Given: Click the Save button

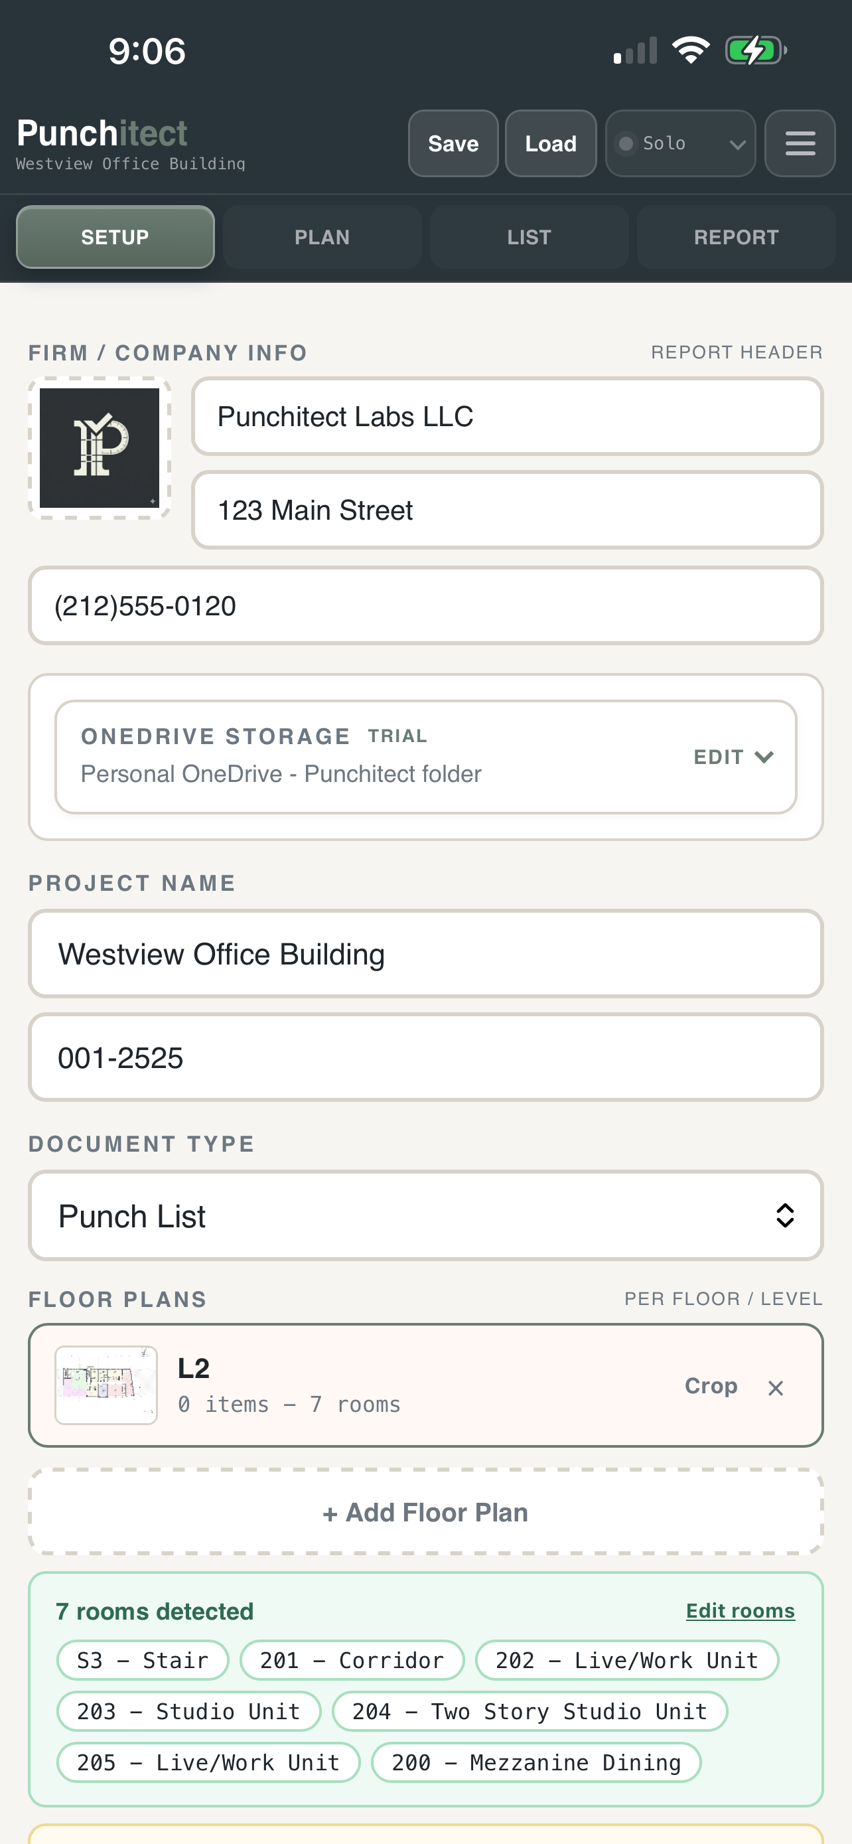Looking at the screenshot, I should [x=453, y=143].
